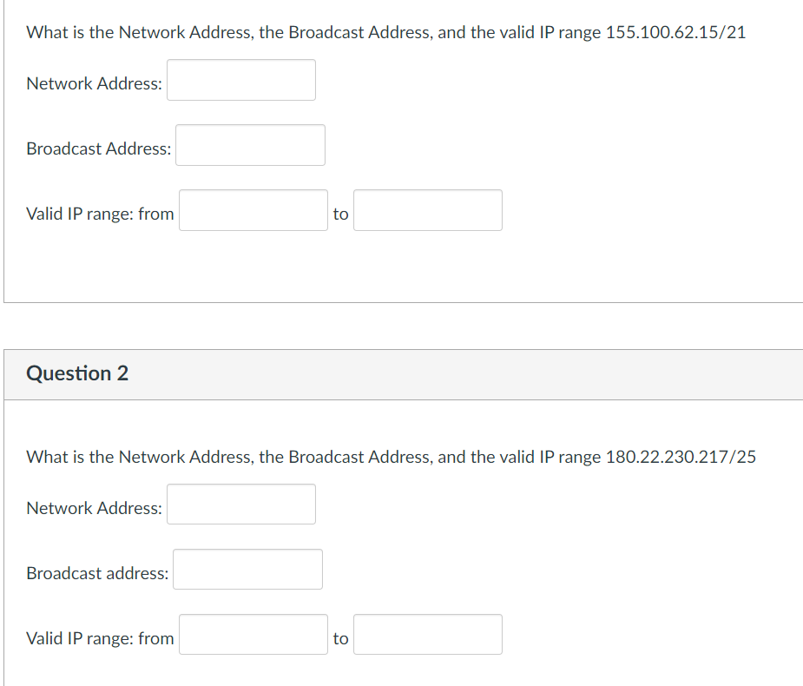Click Question 2's Valid IP range 'from' field
Image resolution: width=803 pixels, height=686 pixels.
coord(253,634)
